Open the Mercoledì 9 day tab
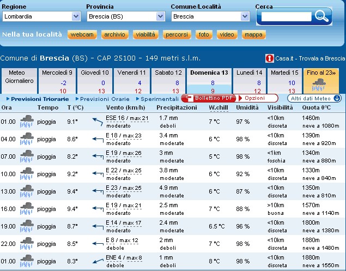This screenshot has height=271, width=346. tap(57, 81)
